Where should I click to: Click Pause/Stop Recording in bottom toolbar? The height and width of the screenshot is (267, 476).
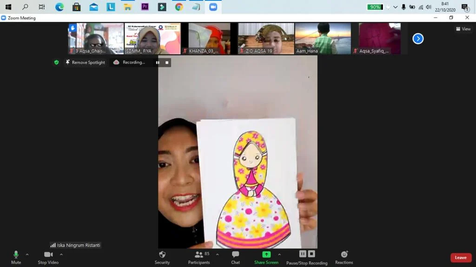pos(307,254)
